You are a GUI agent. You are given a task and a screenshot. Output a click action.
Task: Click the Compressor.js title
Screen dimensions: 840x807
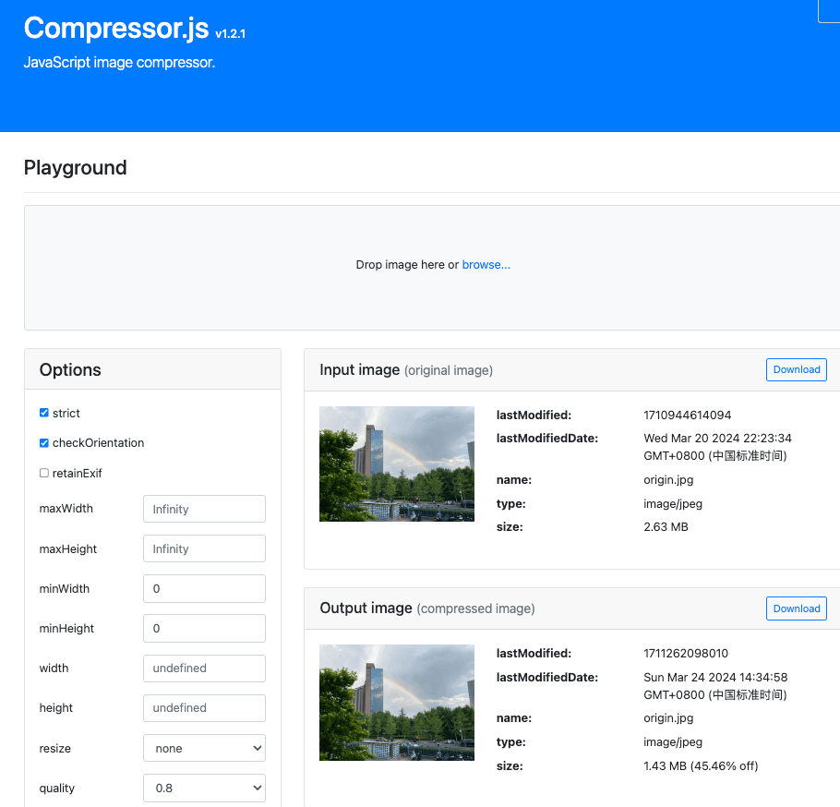[x=116, y=28]
